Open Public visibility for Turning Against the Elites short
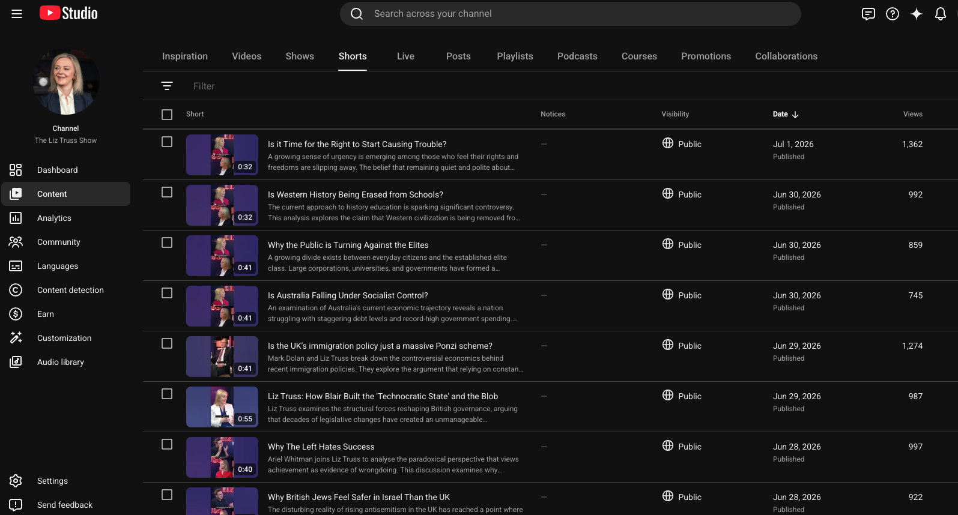 682,244
